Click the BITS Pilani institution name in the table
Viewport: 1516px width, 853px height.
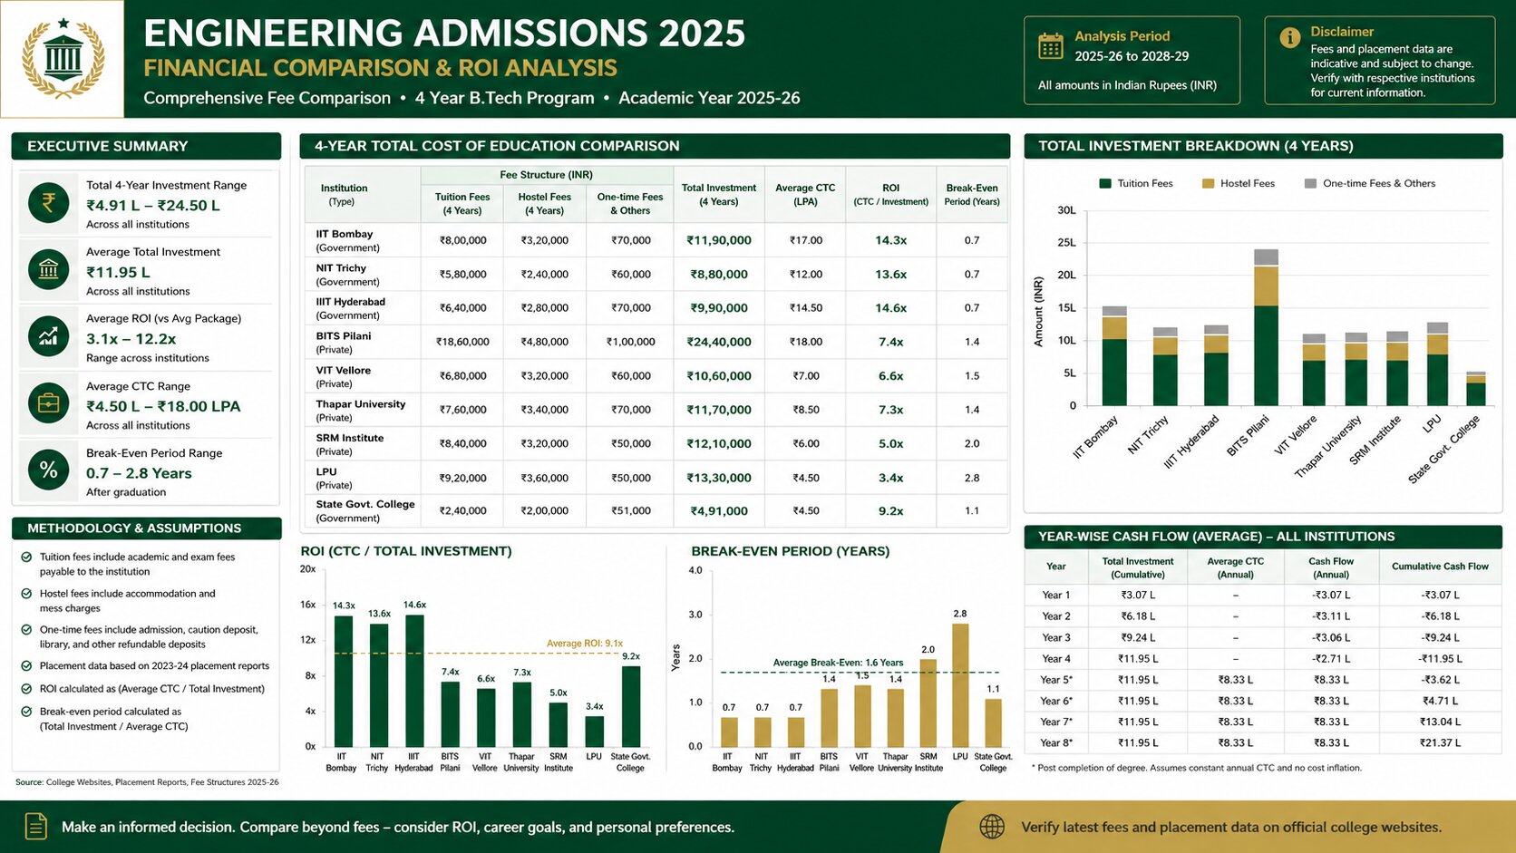(x=344, y=335)
